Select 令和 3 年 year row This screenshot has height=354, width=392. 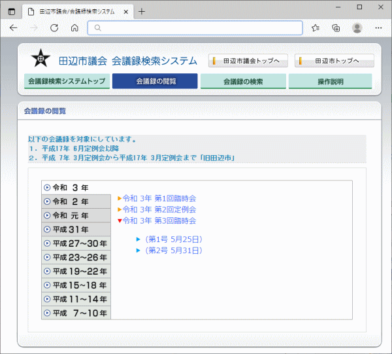point(76,188)
